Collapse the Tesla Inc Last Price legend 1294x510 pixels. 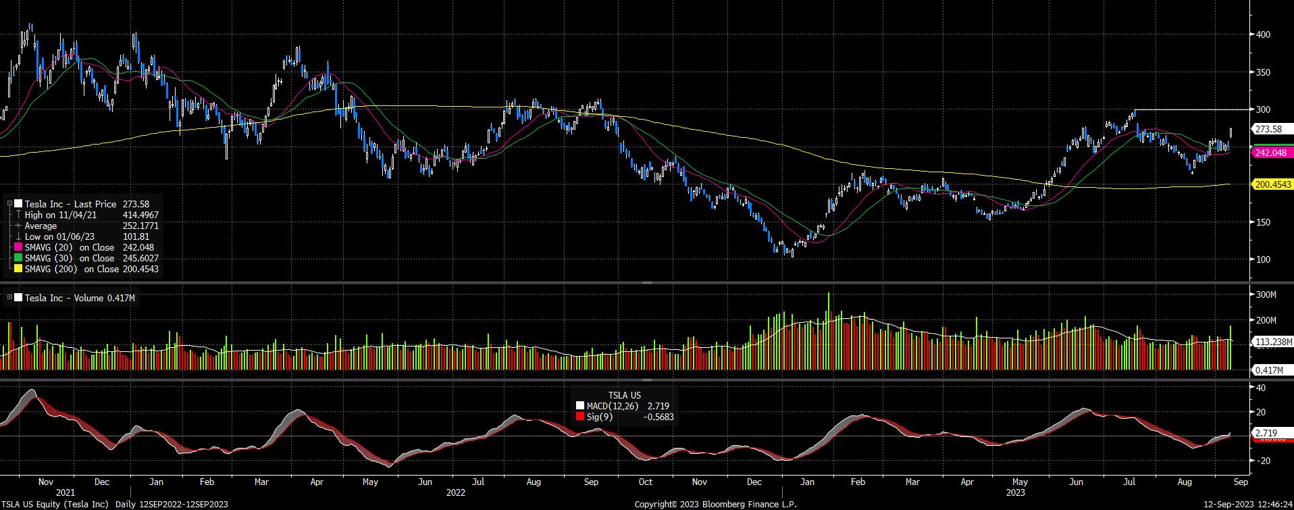coord(9,204)
